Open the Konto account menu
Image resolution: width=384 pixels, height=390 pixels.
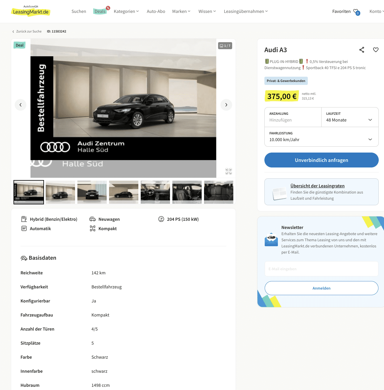tap(377, 11)
